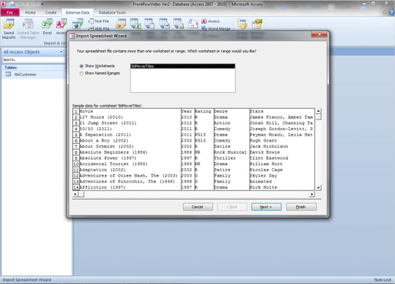Image resolution: width=395 pixels, height=284 pixels.
Task: Export to Text File icon
Action: coord(150,24)
